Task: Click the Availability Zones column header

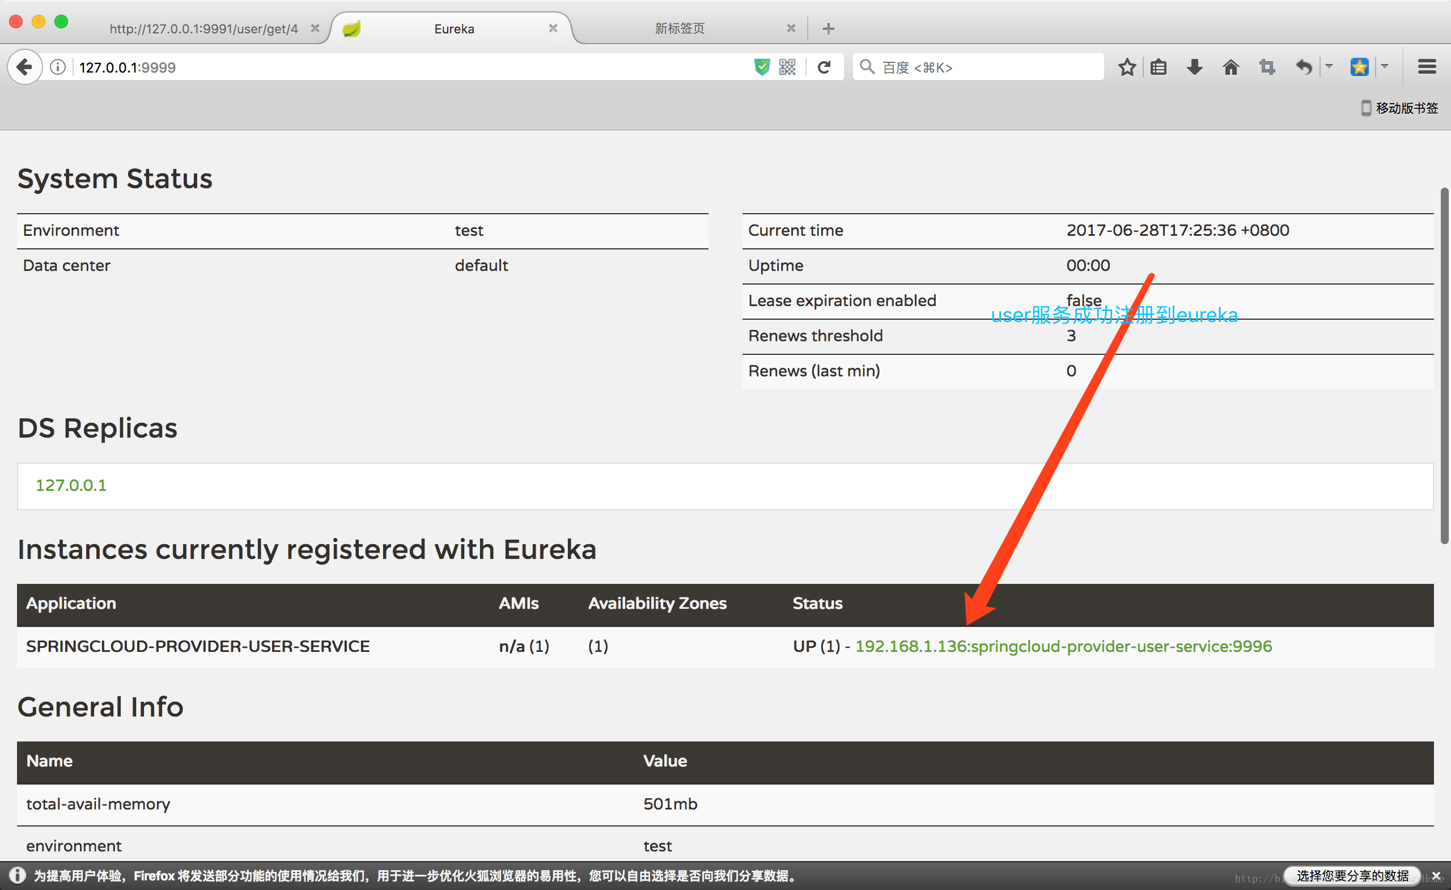Action: [657, 603]
